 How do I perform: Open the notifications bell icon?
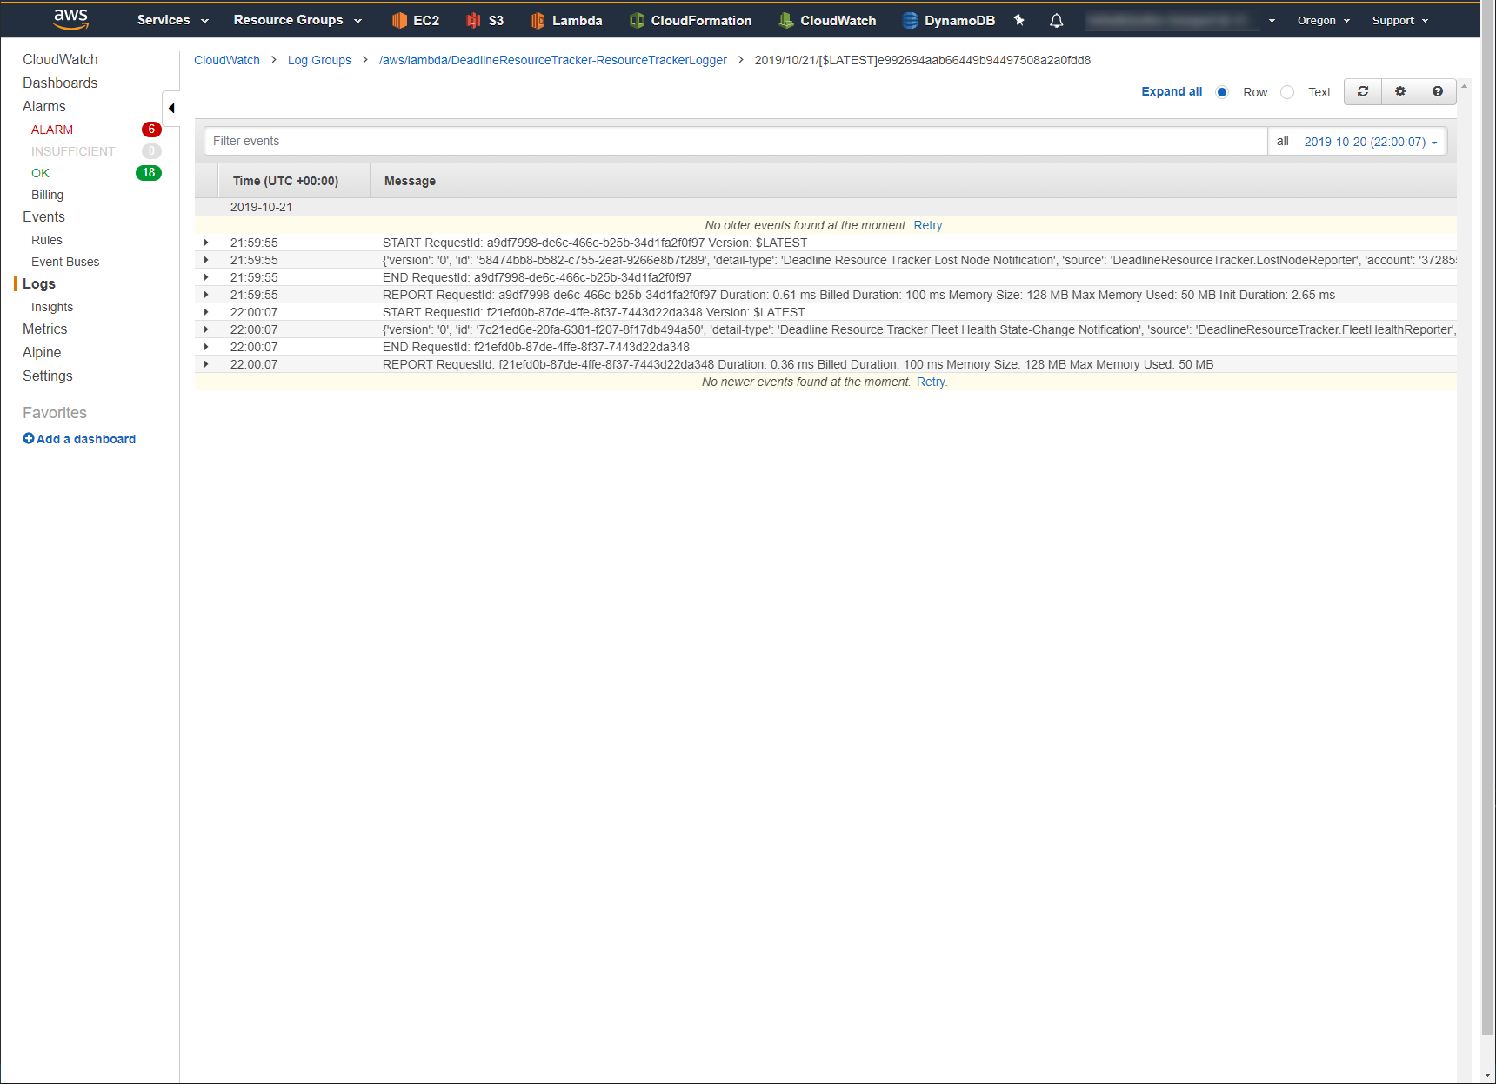point(1056,20)
